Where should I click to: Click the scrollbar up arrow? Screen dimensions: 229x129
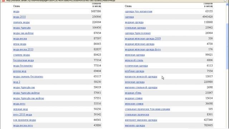point(227,5)
